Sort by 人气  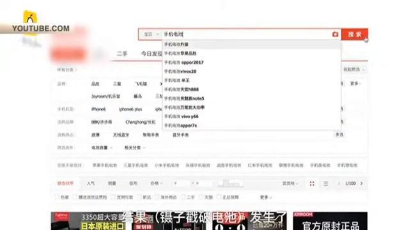click(x=91, y=183)
